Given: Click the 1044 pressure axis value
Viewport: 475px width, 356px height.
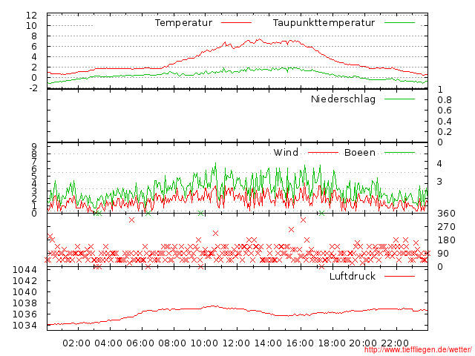Looking at the screenshot, I should [x=24, y=269].
